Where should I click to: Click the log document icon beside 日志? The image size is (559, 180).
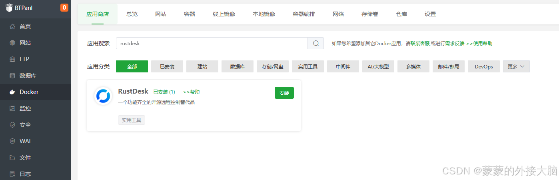click(12, 174)
